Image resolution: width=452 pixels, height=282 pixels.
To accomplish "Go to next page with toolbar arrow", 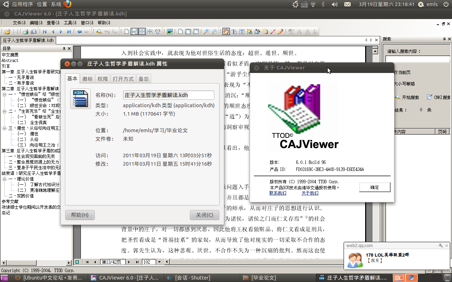I will [61, 31].
